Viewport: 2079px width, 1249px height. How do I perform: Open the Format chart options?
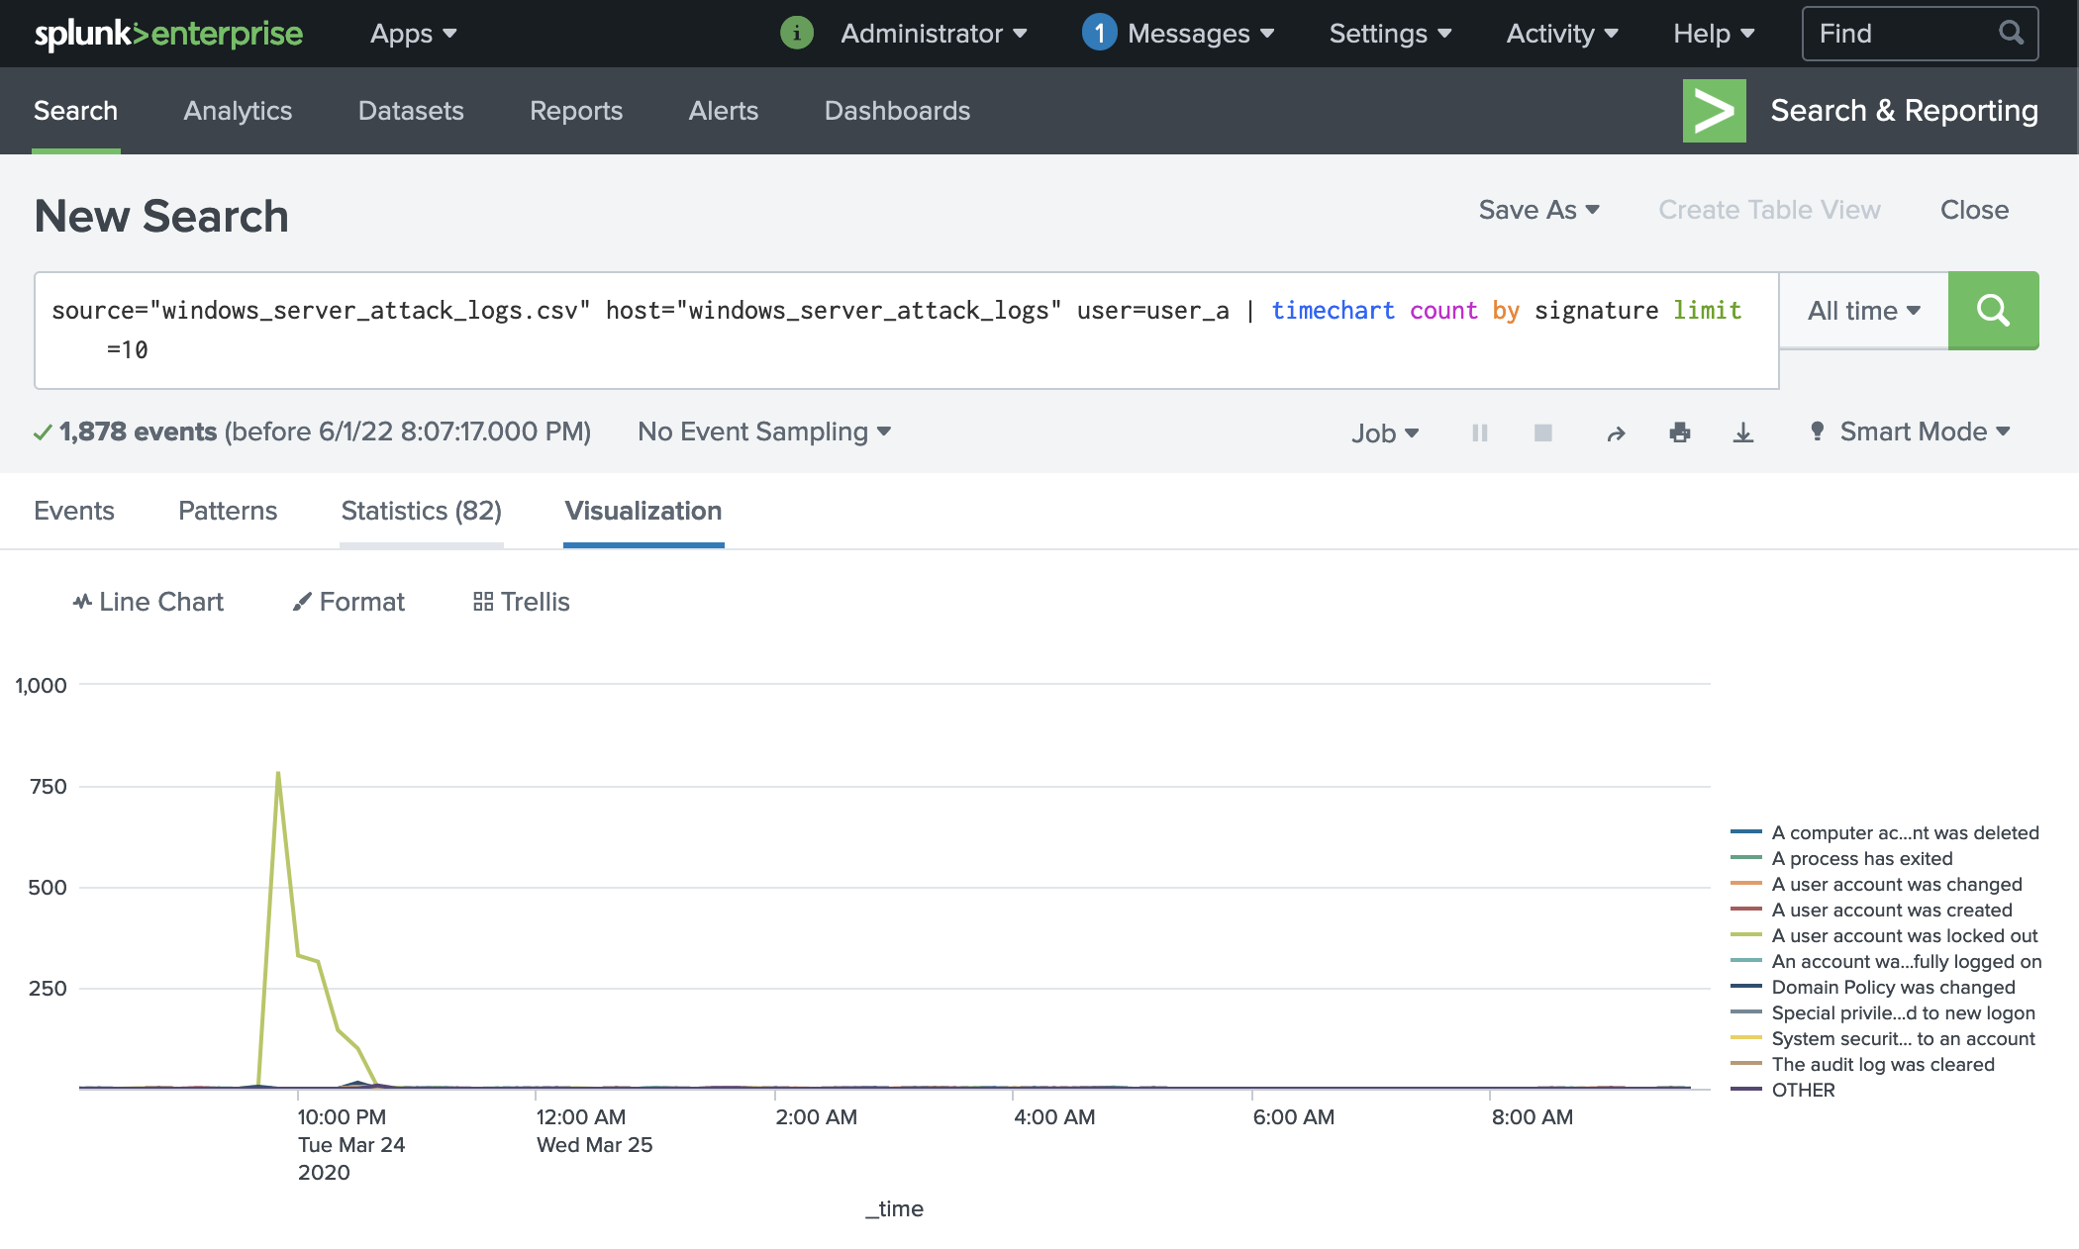pos(348,602)
